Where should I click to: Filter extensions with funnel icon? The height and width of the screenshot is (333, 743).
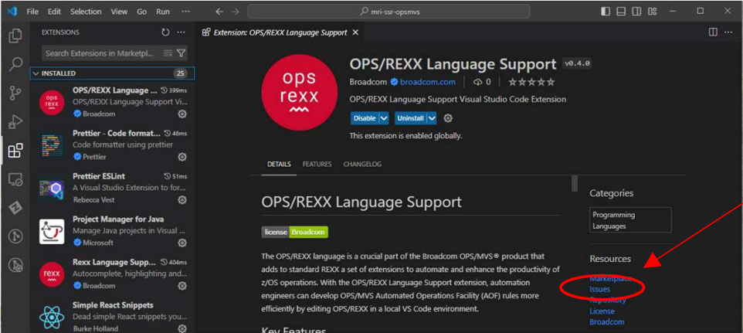tap(181, 53)
